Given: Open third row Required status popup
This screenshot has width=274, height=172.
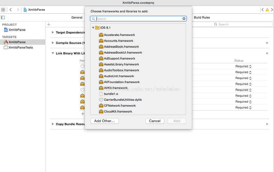Looking at the screenshot, I should point(243,78).
